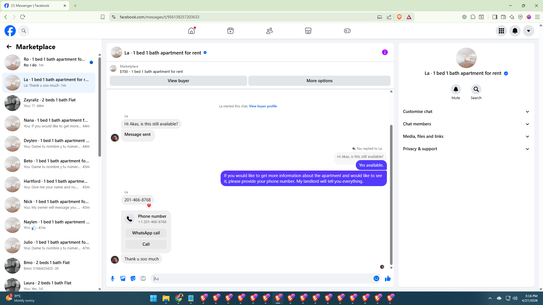Search in conversation magnifier icon
Image resolution: width=543 pixels, height=305 pixels.
(476, 89)
